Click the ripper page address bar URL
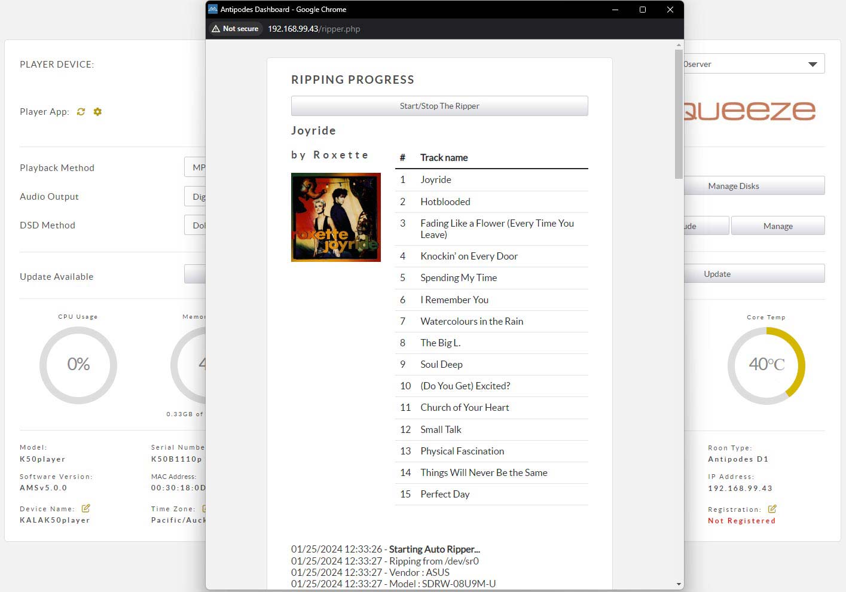The height and width of the screenshot is (592, 846). (x=314, y=29)
